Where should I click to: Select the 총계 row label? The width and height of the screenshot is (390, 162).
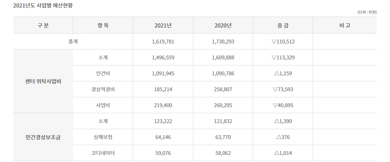(73, 42)
